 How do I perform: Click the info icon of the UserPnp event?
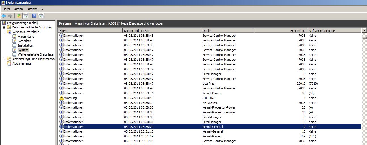62,84
